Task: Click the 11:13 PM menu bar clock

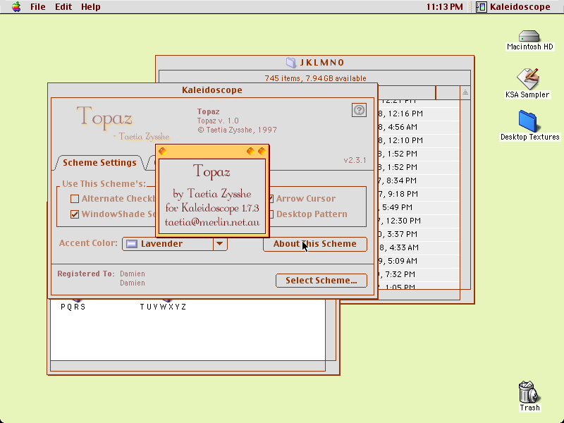Action: click(445, 7)
